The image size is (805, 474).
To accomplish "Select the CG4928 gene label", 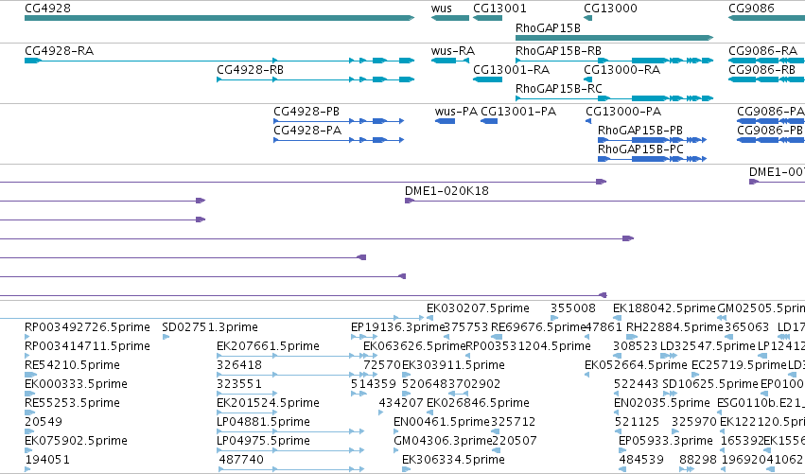I will 47,9.
